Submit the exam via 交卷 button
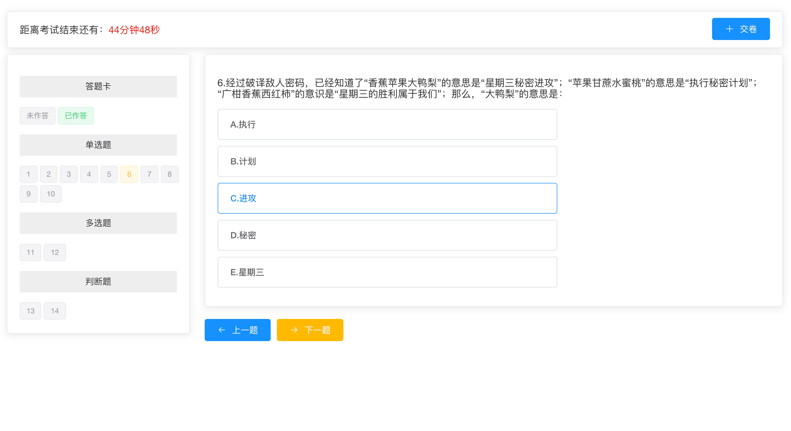 point(740,29)
